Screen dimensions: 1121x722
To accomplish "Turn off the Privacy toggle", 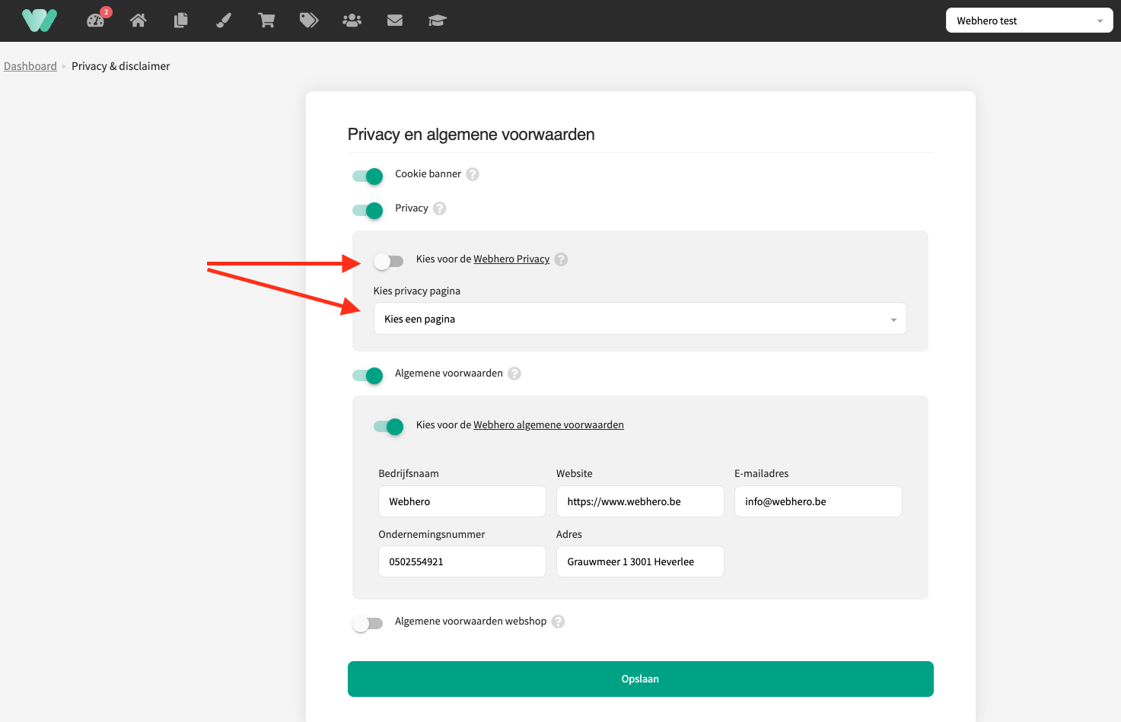I will pyautogui.click(x=368, y=211).
